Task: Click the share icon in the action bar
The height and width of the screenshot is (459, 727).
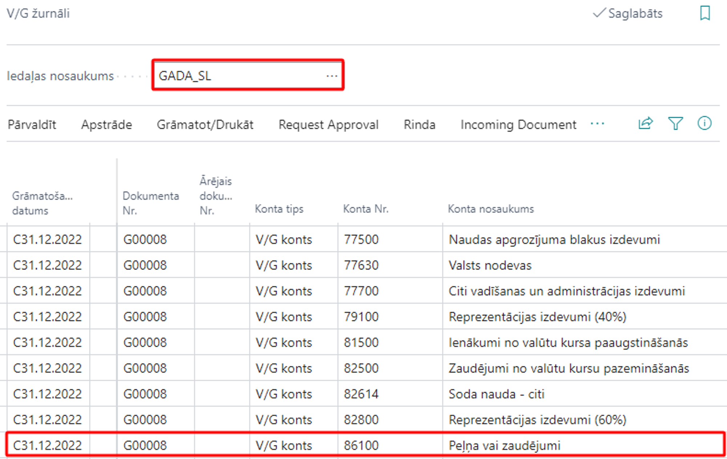Action: tap(646, 124)
